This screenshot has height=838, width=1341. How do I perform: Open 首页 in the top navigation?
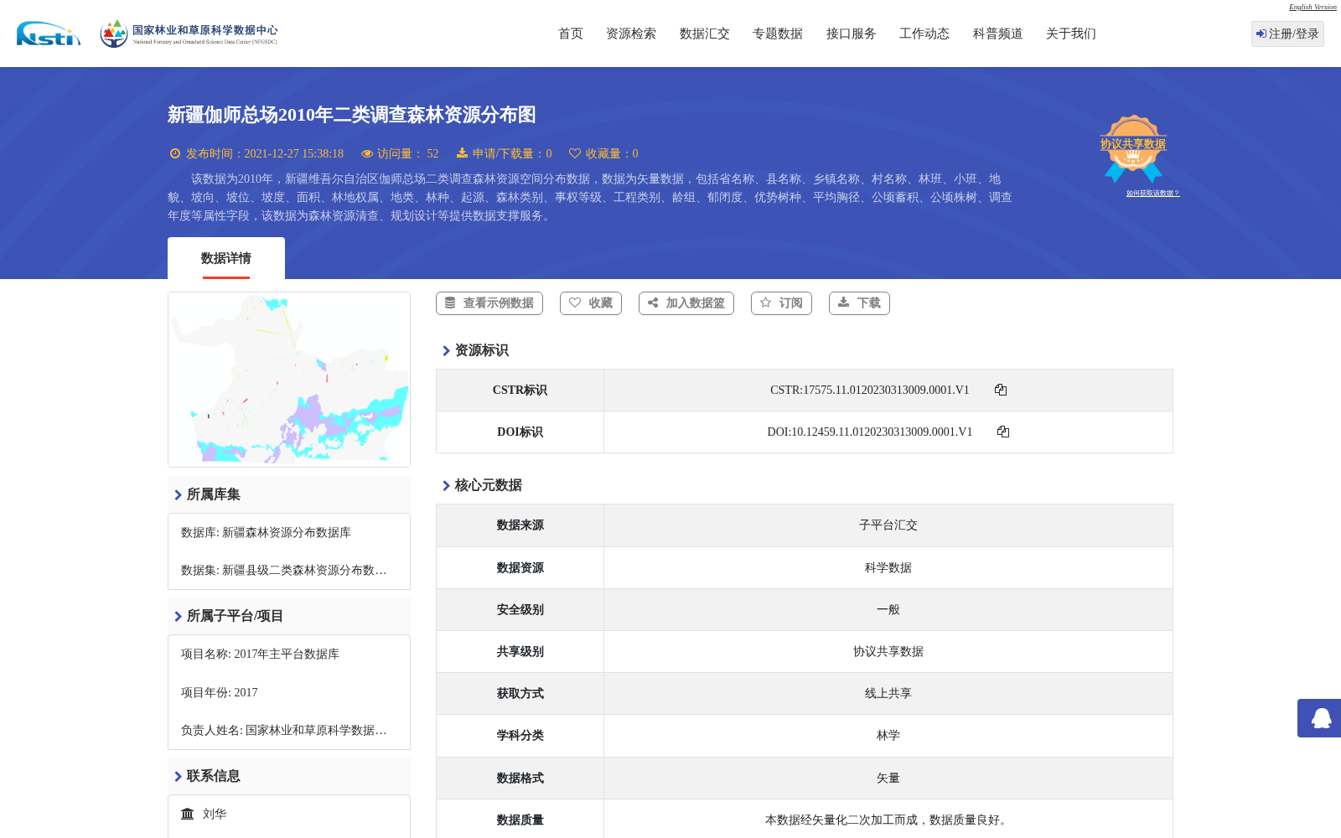point(571,34)
